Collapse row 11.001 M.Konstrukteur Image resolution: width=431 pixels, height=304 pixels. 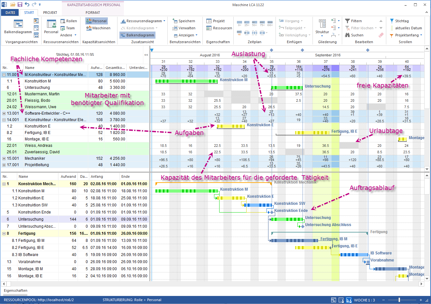point(4,75)
